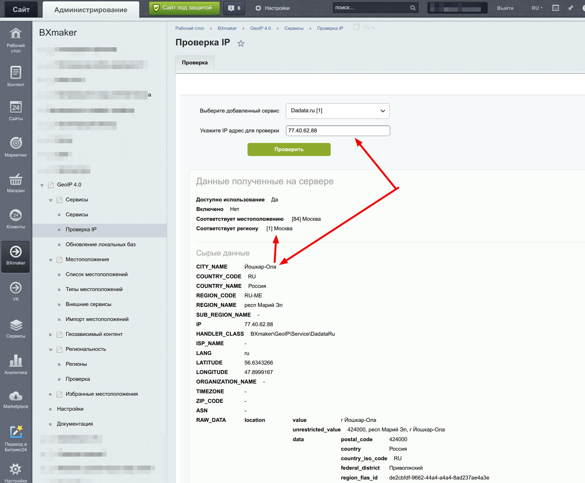The image size is (585, 483).
Task: Collapse the Местоположения tree node
Action: [x=51, y=260]
